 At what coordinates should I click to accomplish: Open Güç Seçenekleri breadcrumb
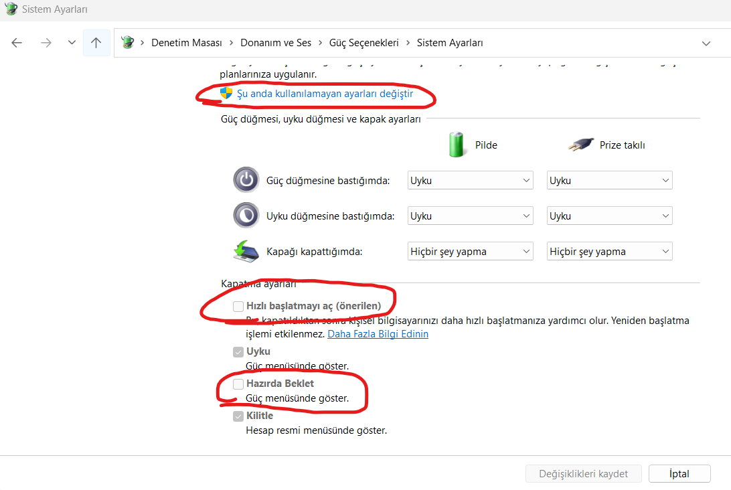tap(363, 43)
